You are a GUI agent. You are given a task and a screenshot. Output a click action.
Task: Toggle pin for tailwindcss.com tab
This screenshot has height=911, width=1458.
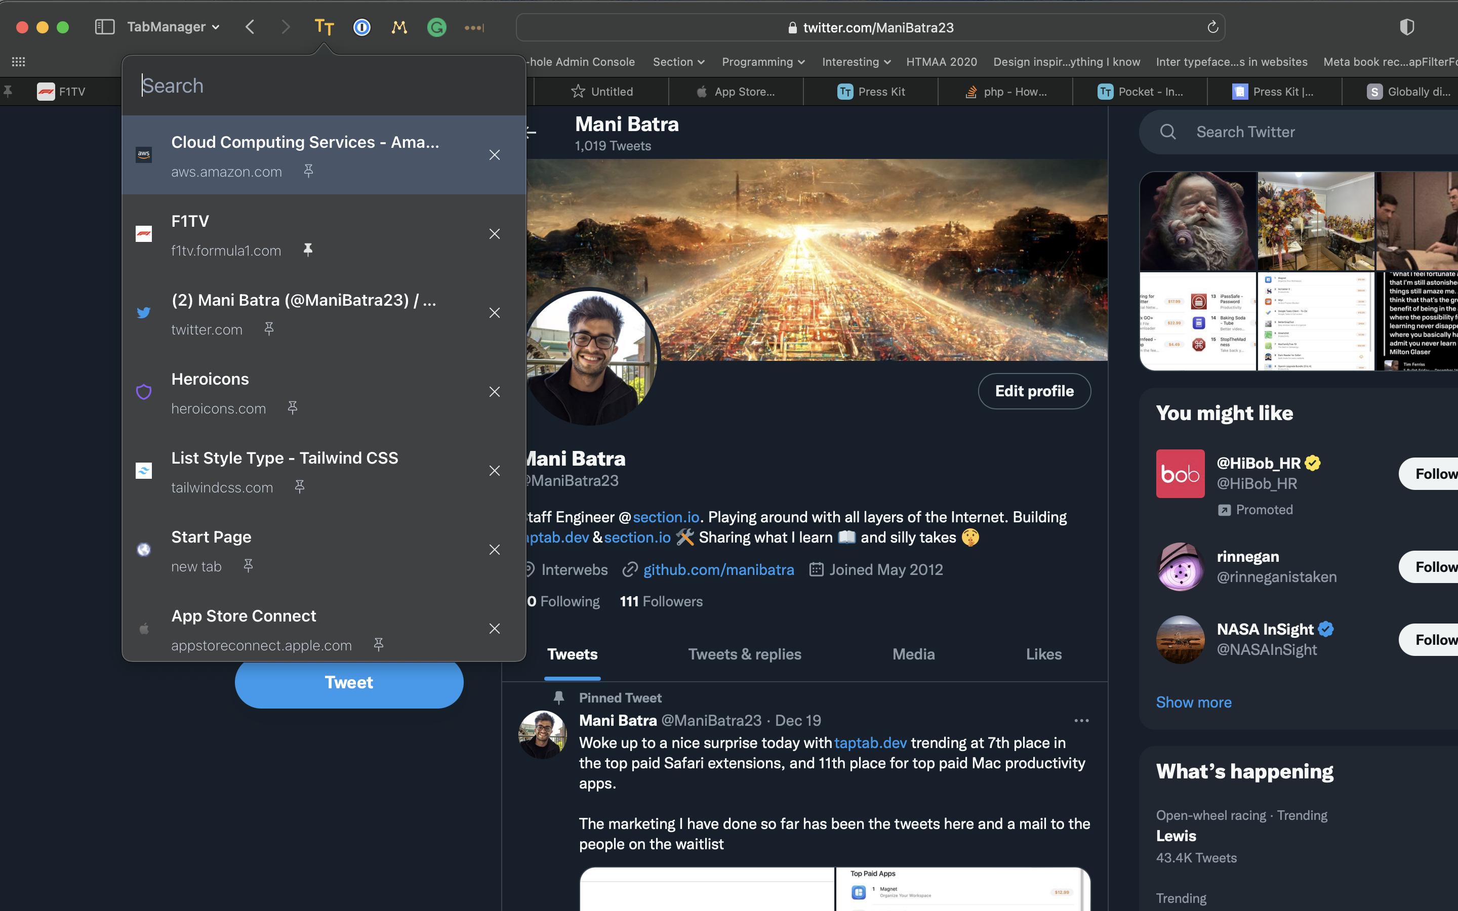coord(299,487)
